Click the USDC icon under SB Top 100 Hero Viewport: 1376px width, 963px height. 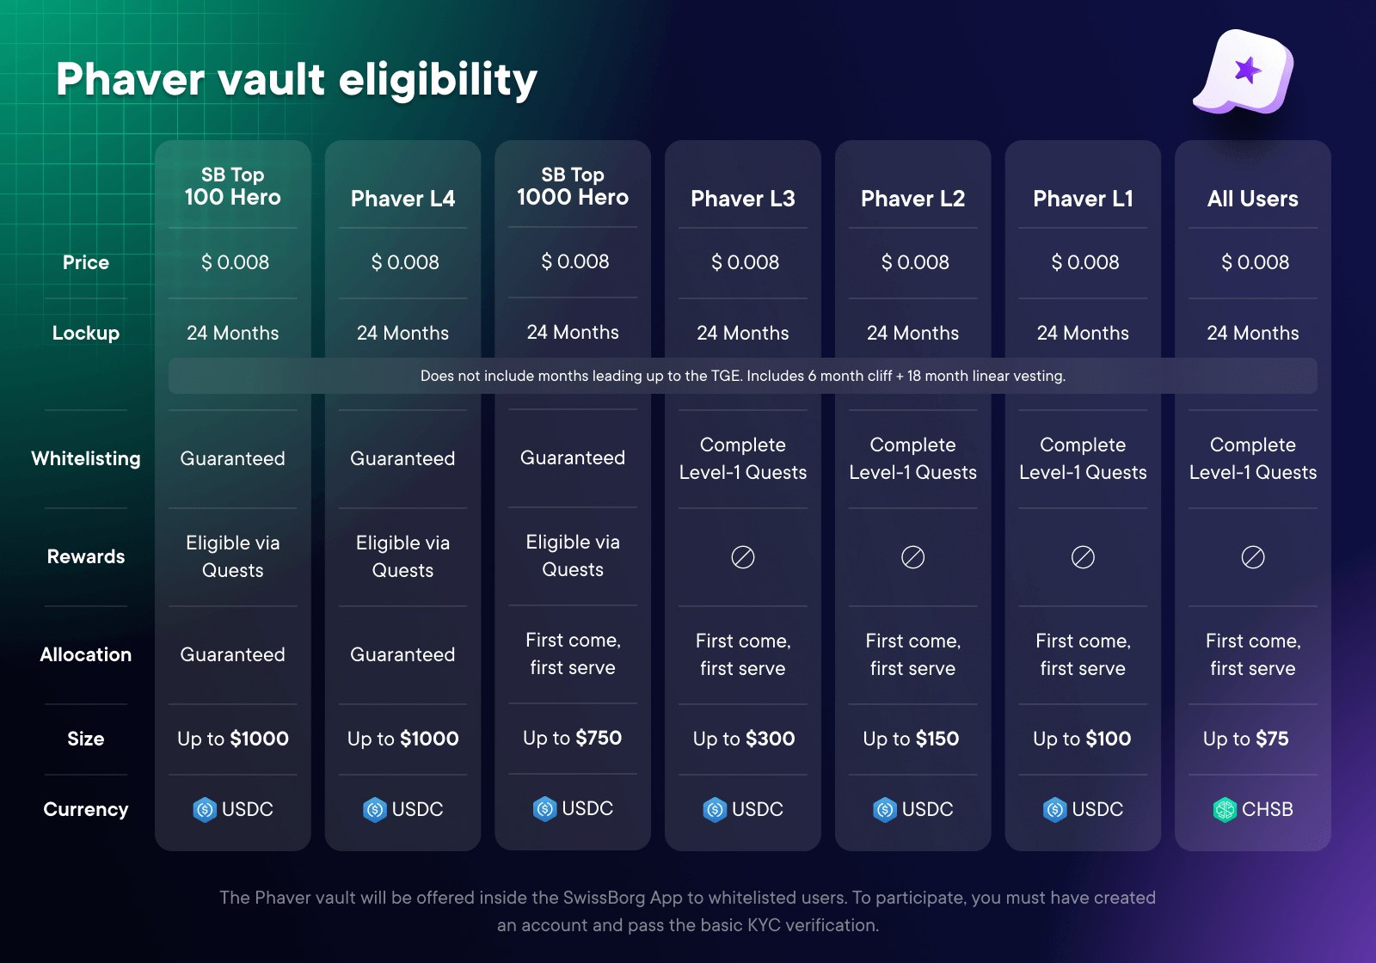pos(205,810)
